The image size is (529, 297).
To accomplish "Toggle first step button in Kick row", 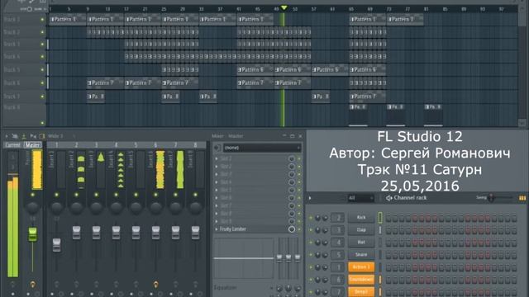I will tap(388, 218).
